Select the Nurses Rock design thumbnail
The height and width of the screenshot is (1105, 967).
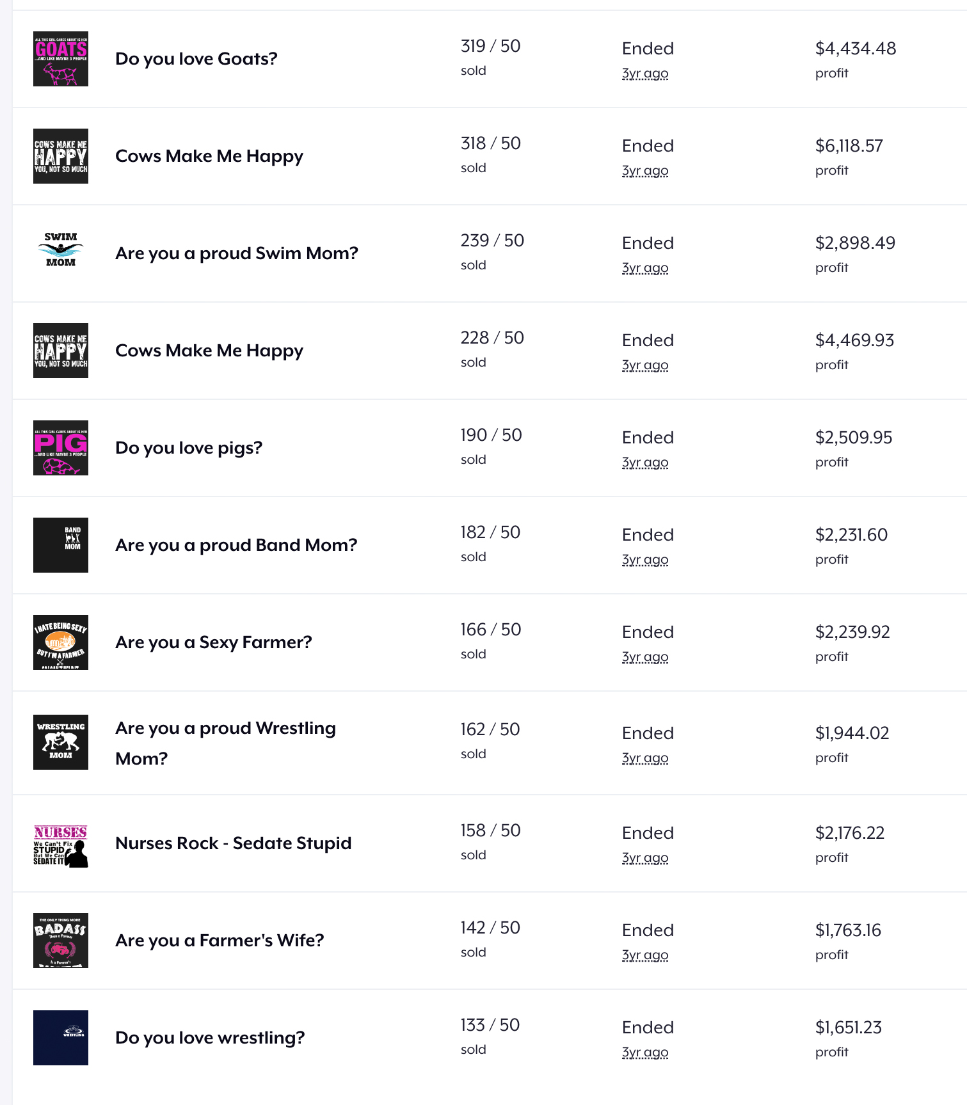[61, 843]
